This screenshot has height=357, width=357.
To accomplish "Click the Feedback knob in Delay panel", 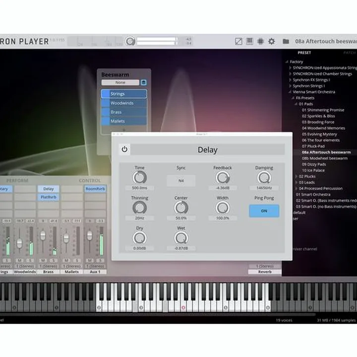I will point(223,178).
